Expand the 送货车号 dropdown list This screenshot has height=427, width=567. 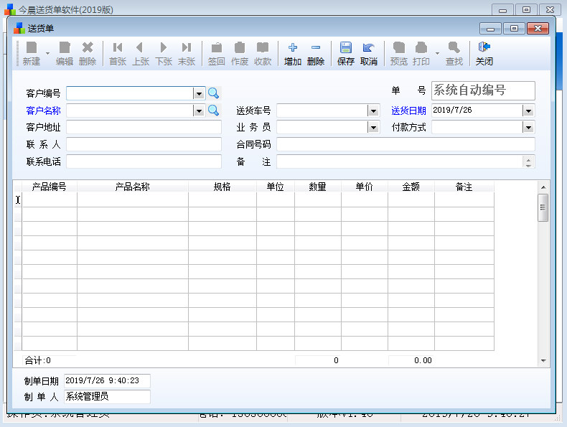373,111
